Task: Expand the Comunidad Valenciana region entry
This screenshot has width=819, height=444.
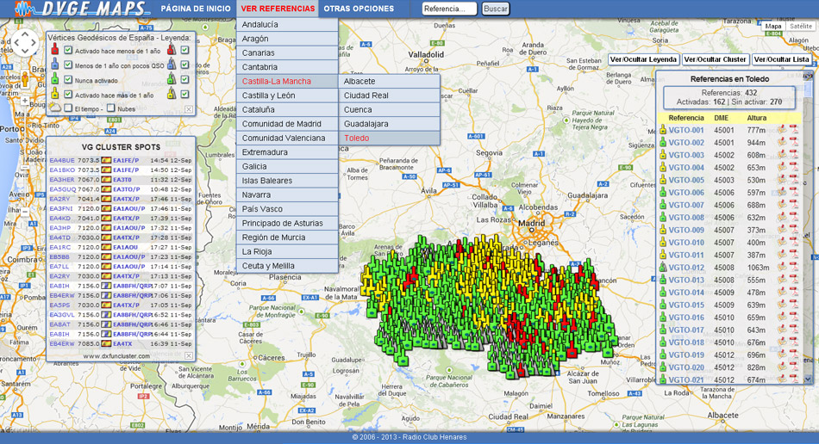Action: [287, 138]
